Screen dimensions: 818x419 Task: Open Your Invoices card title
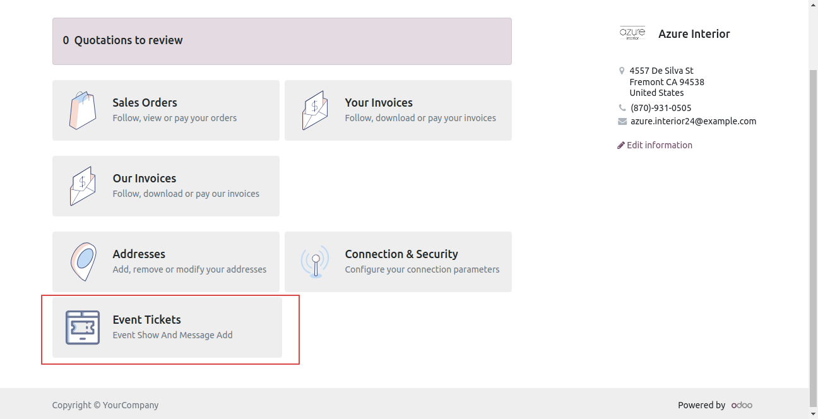point(379,102)
